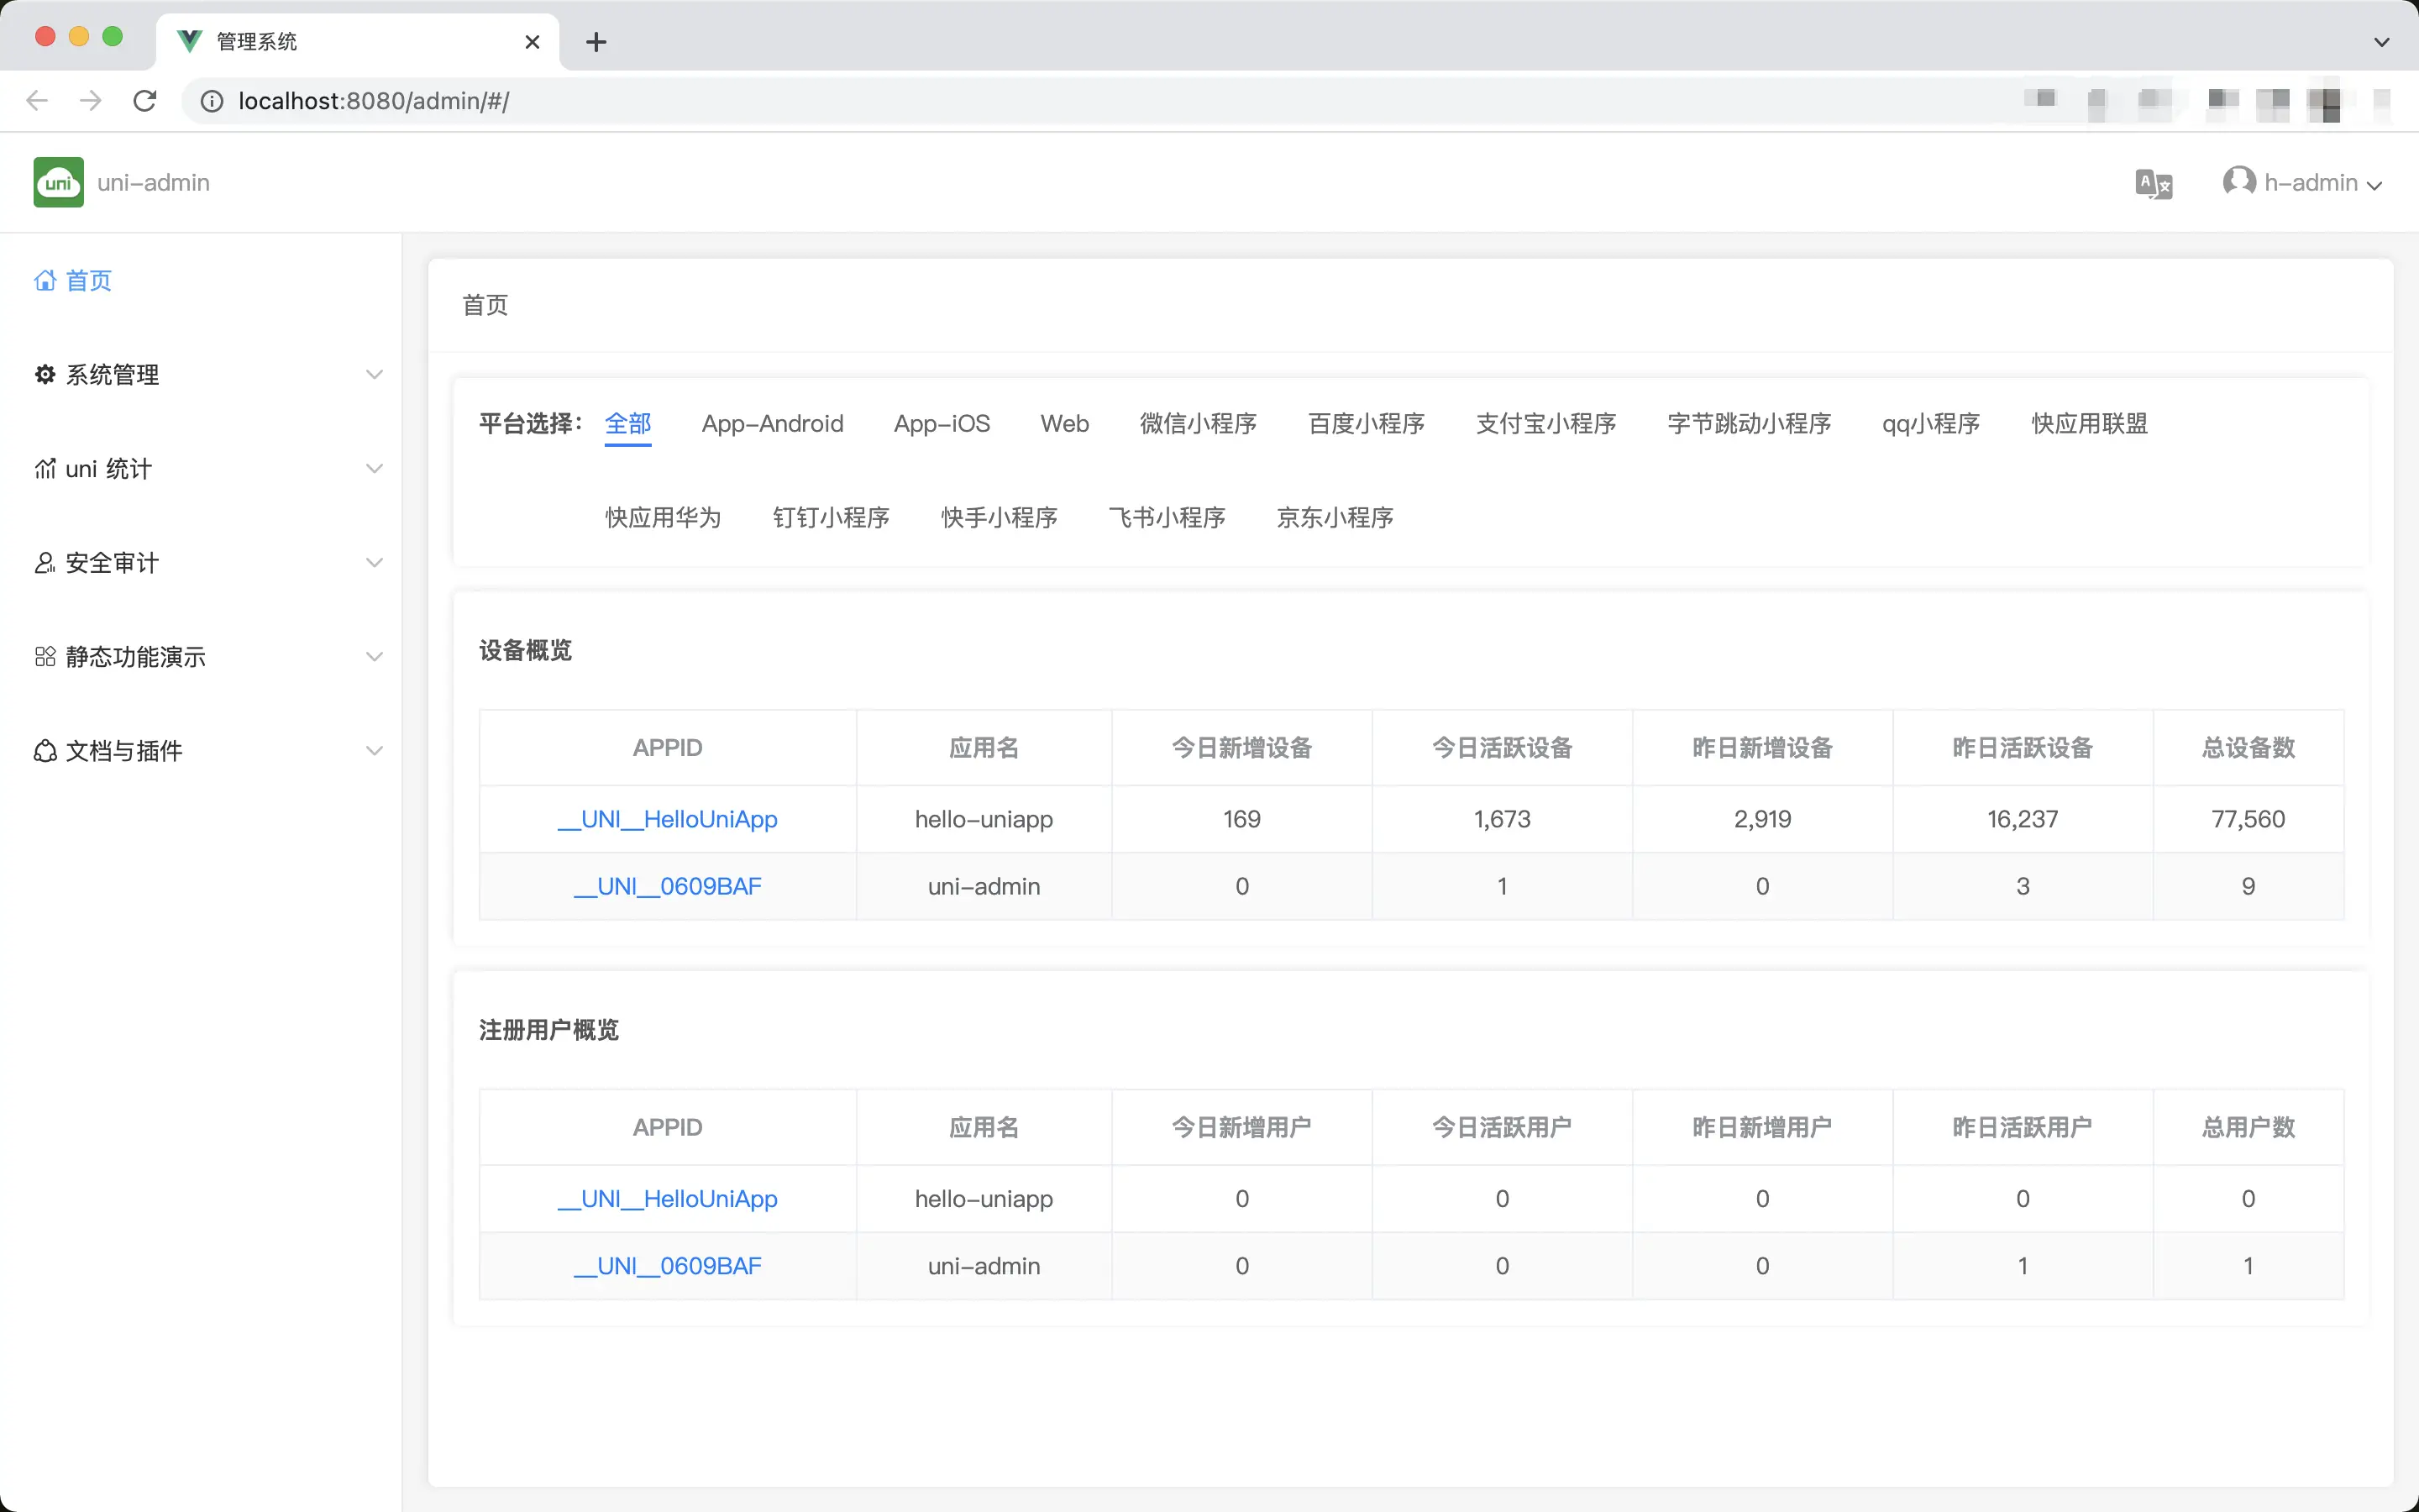Screen dimensions: 2419x1512
Task: Click uni-admin app name in 注册用户概览 table
Action: 984,1265
